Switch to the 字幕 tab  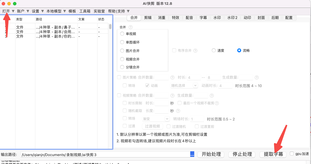click(203, 18)
